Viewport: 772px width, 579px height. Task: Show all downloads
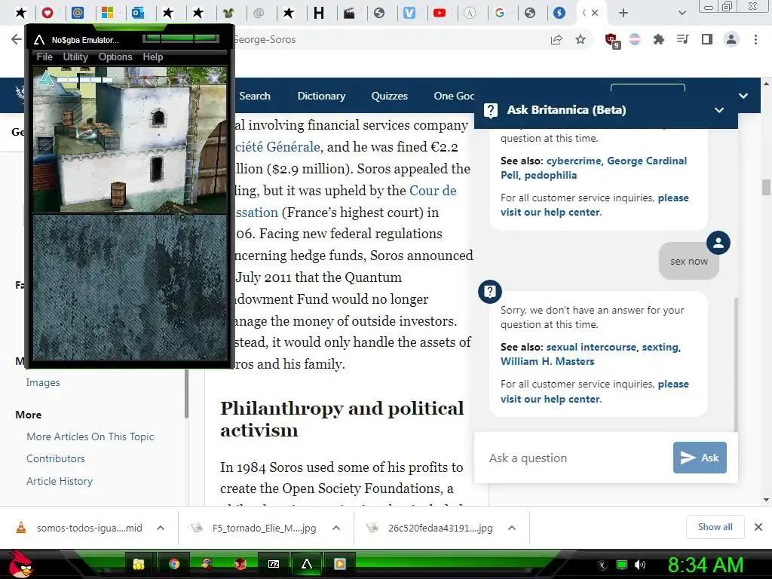coord(715,527)
